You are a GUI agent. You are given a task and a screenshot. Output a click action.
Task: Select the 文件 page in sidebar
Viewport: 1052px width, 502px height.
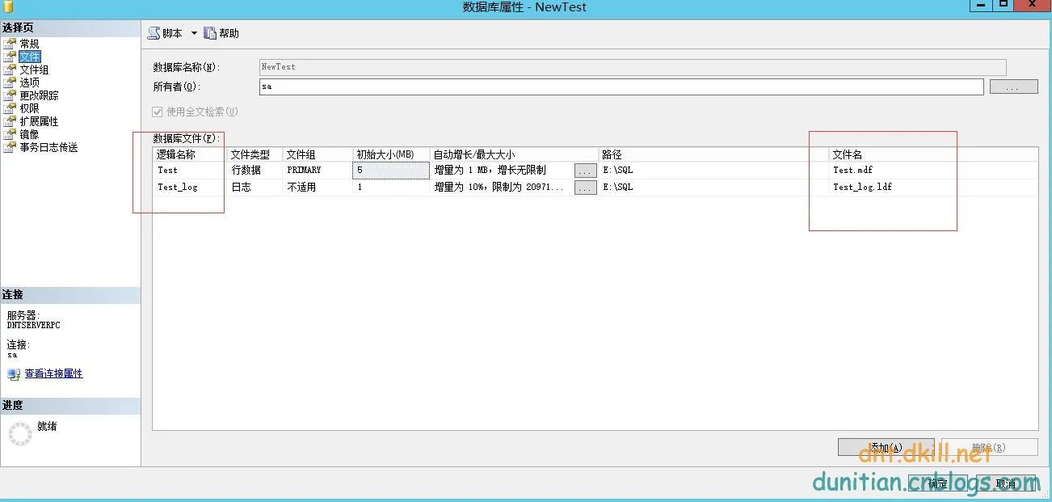(x=30, y=57)
